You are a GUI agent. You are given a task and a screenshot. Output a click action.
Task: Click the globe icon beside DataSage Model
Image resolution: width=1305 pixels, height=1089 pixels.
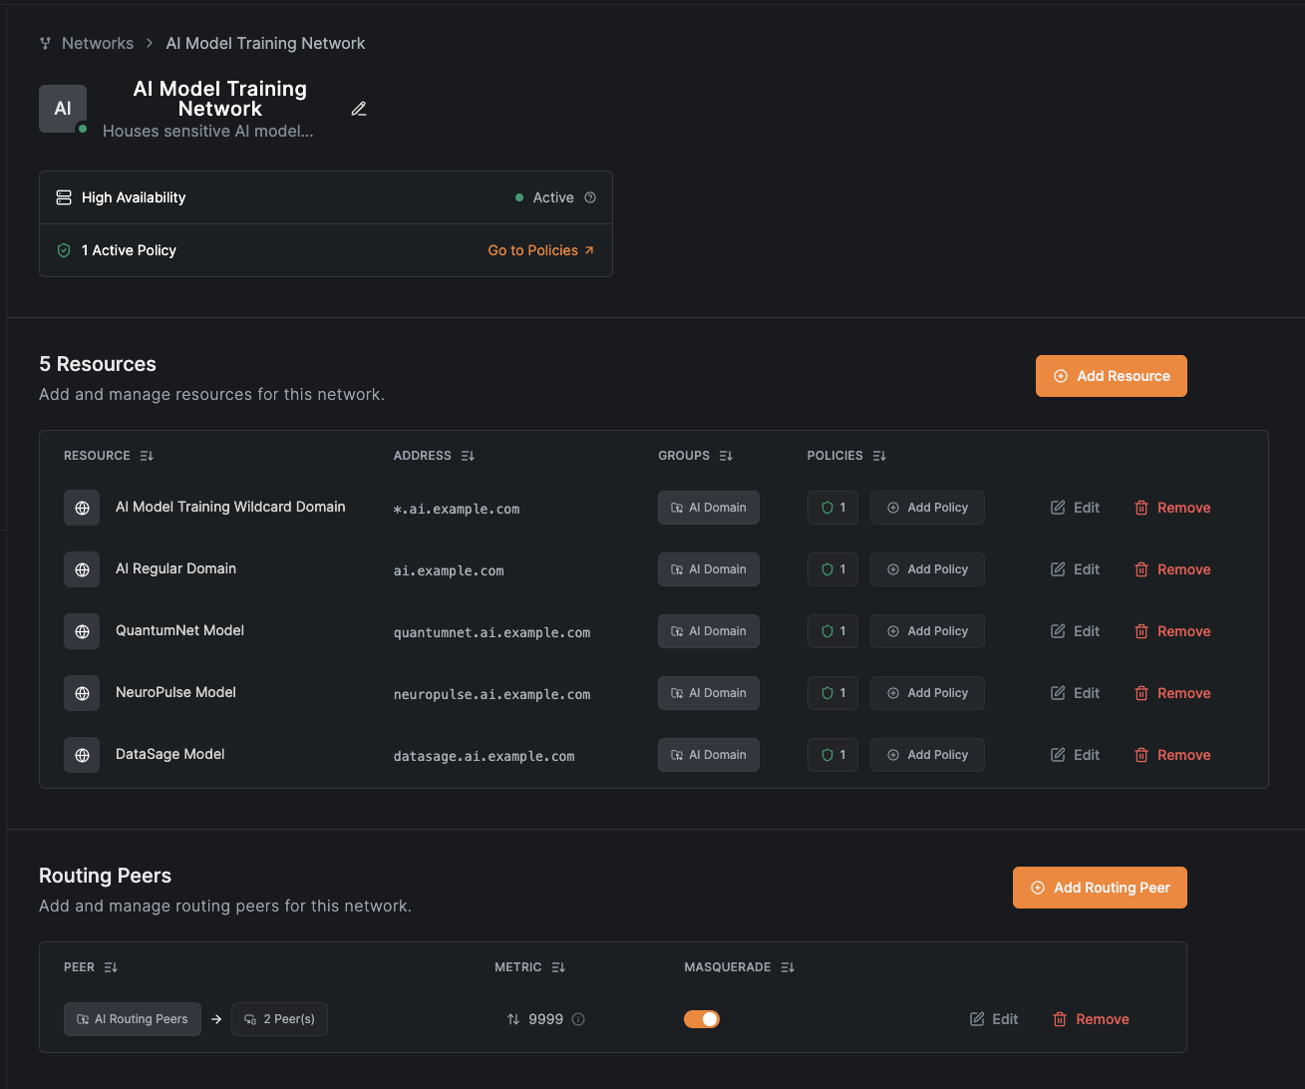82,755
